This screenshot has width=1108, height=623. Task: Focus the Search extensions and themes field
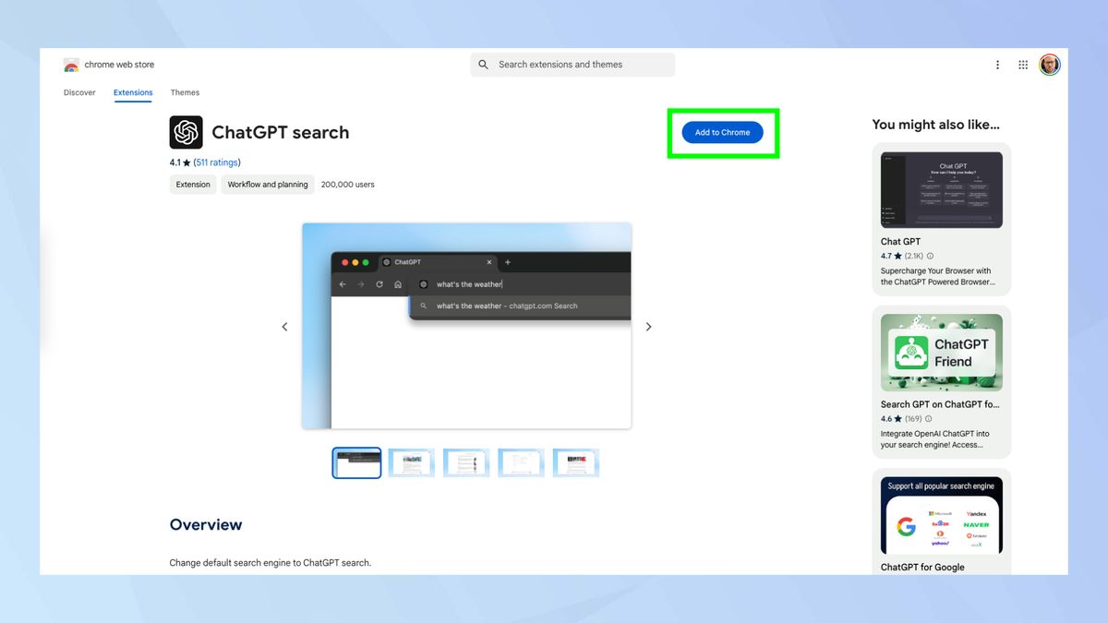572,65
